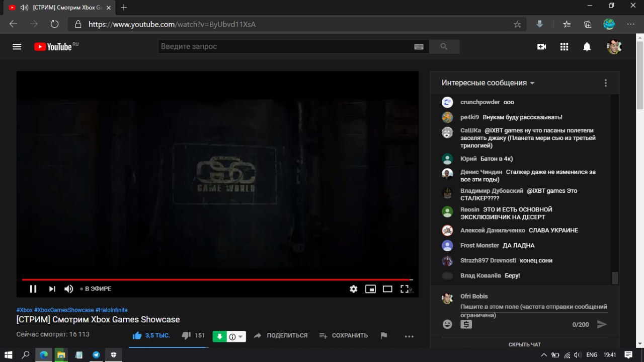This screenshot has width=644, height=362.
Task: Expand the Интересные сообщения chat filter dropdown
Action: [x=488, y=83]
